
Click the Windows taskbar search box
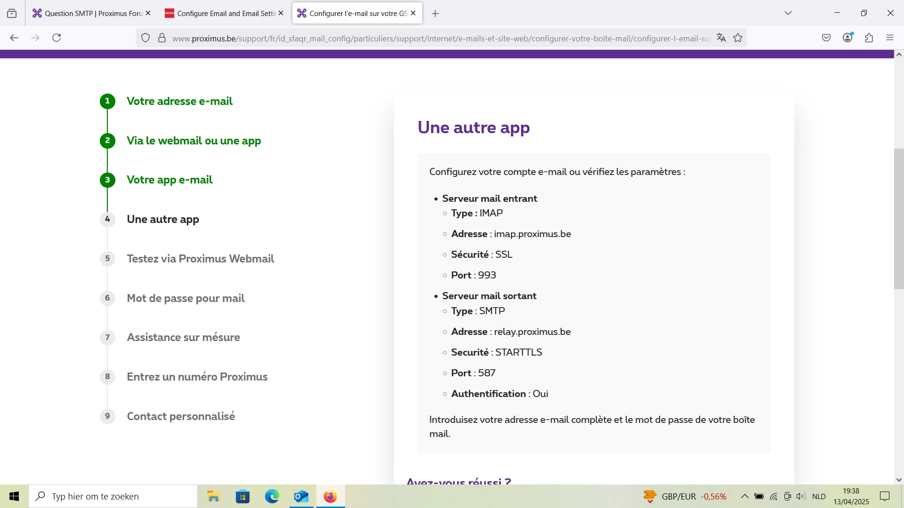click(x=113, y=496)
